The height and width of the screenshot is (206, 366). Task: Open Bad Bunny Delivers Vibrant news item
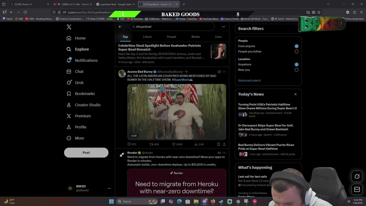[268, 149]
